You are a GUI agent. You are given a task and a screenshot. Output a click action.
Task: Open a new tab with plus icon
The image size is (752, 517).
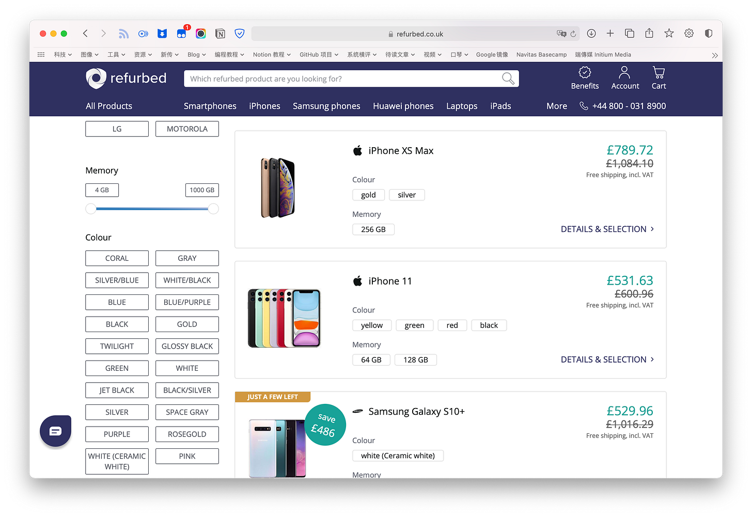pyautogui.click(x=610, y=34)
